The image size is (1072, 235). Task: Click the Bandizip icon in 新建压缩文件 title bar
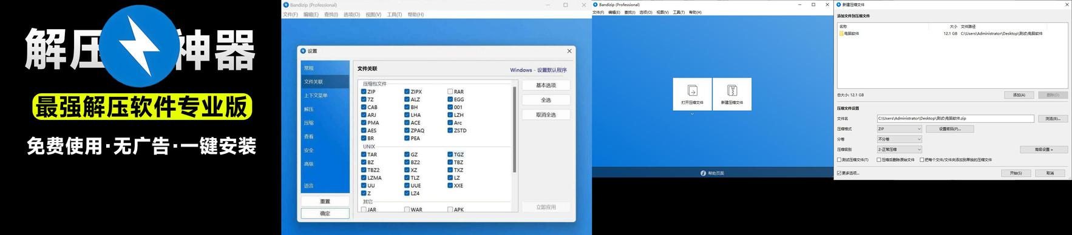coord(839,5)
